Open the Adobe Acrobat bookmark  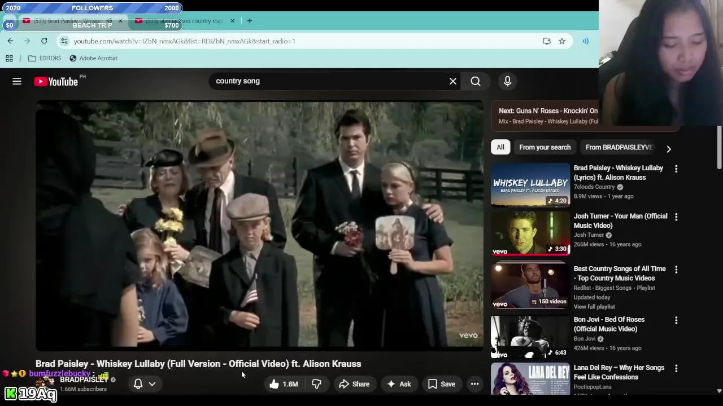coord(93,58)
